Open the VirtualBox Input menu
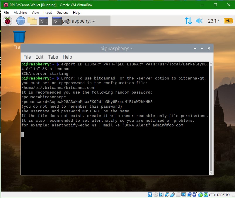 (x=48, y=13)
